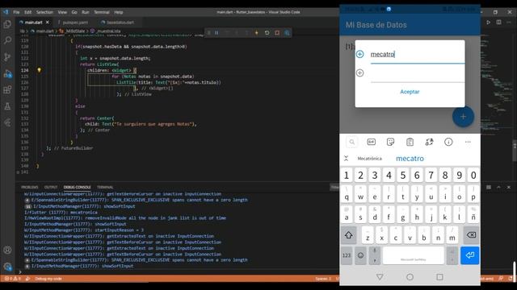
Task: Open the Manage gear in activity bar
Action: click(x=7, y=267)
